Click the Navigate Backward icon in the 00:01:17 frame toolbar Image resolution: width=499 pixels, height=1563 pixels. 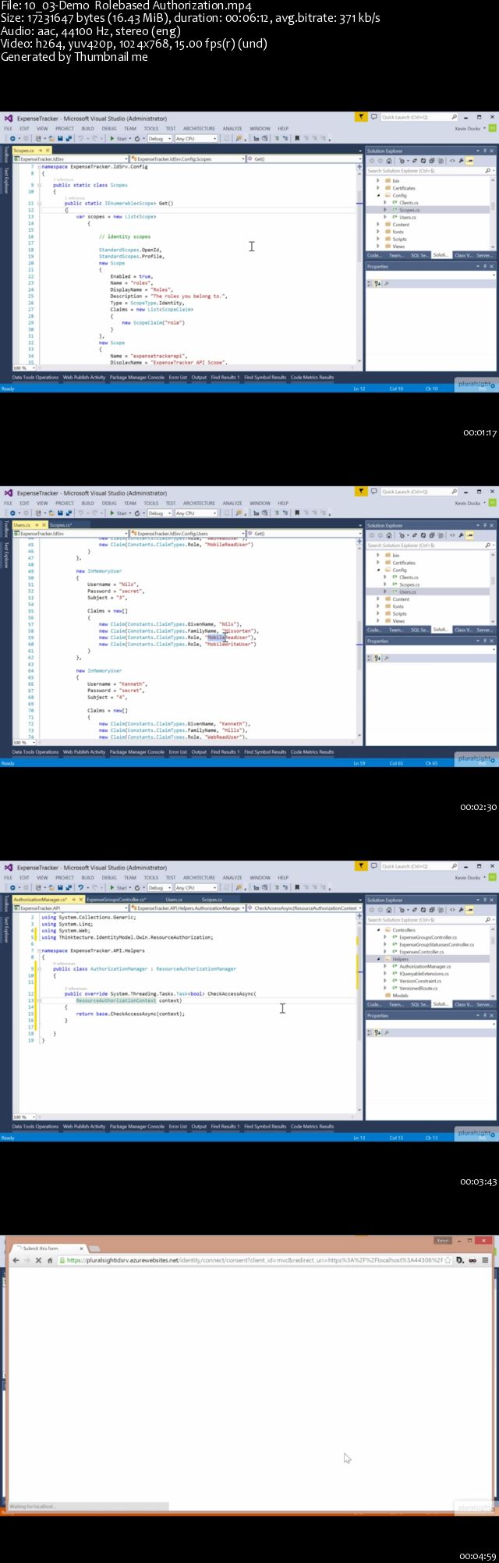pyautogui.click(x=13, y=139)
